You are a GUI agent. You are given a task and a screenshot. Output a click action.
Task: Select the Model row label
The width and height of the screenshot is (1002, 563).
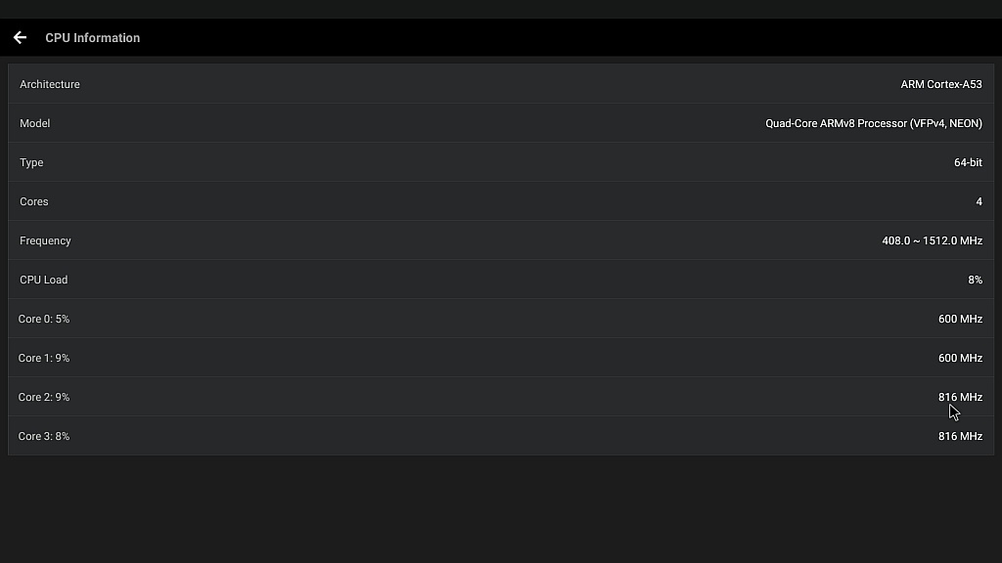[34, 123]
